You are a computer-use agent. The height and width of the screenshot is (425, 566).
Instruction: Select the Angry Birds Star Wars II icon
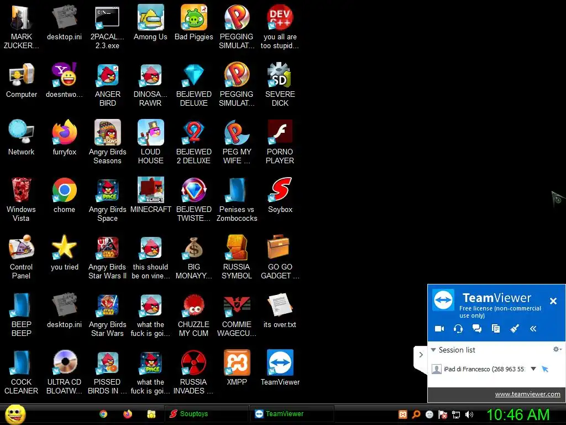(108, 257)
